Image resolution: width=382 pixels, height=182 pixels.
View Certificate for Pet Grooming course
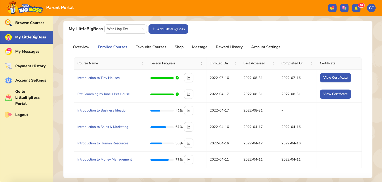point(336,94)
